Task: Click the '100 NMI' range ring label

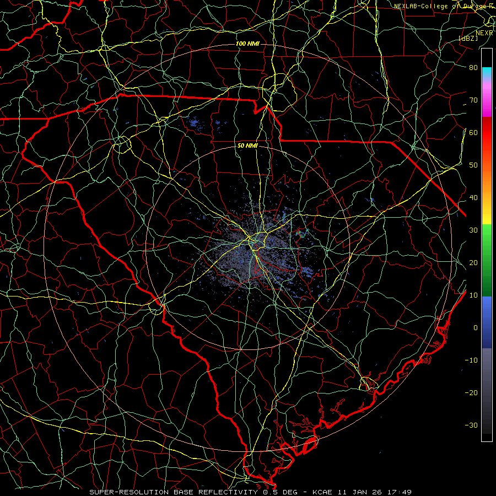Action: click(247, 44)
